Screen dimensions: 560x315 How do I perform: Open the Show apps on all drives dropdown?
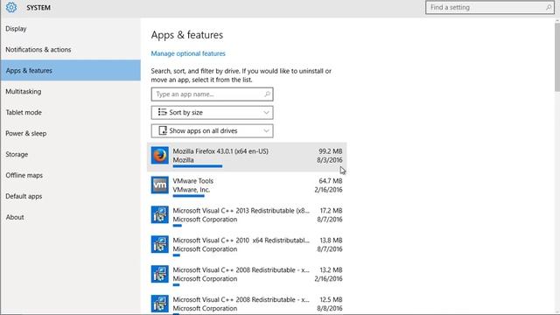(x=212, y=130)
